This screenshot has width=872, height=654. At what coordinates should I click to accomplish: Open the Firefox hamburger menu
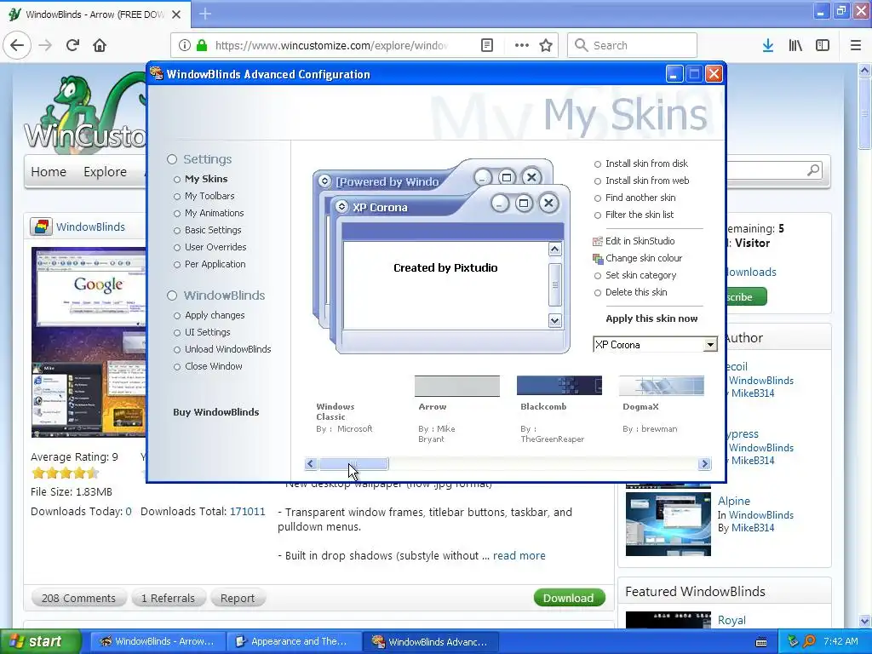tap(856, 45)
